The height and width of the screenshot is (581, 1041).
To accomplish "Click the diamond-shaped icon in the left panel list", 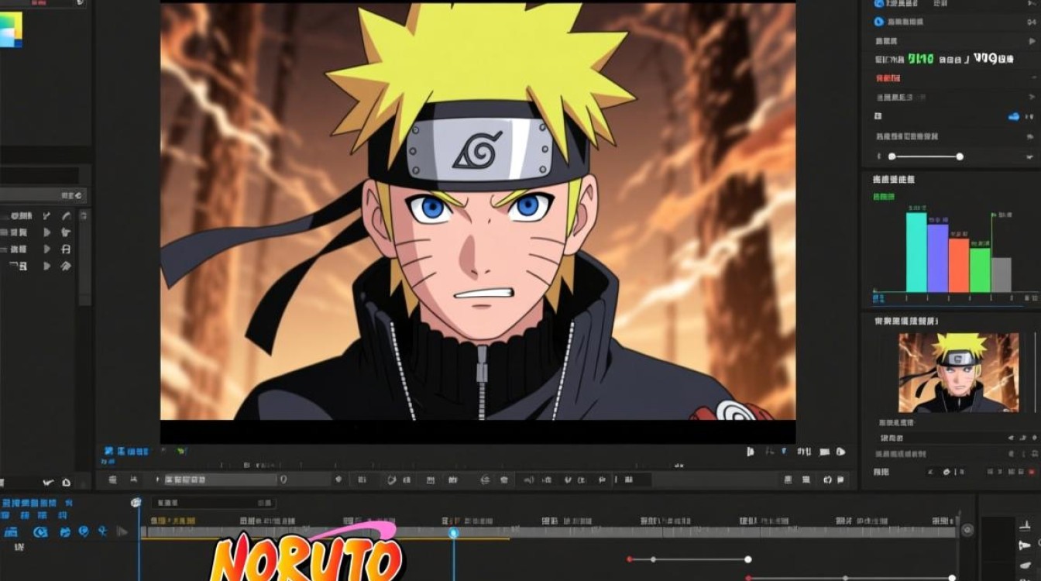I will pos(66,266).
